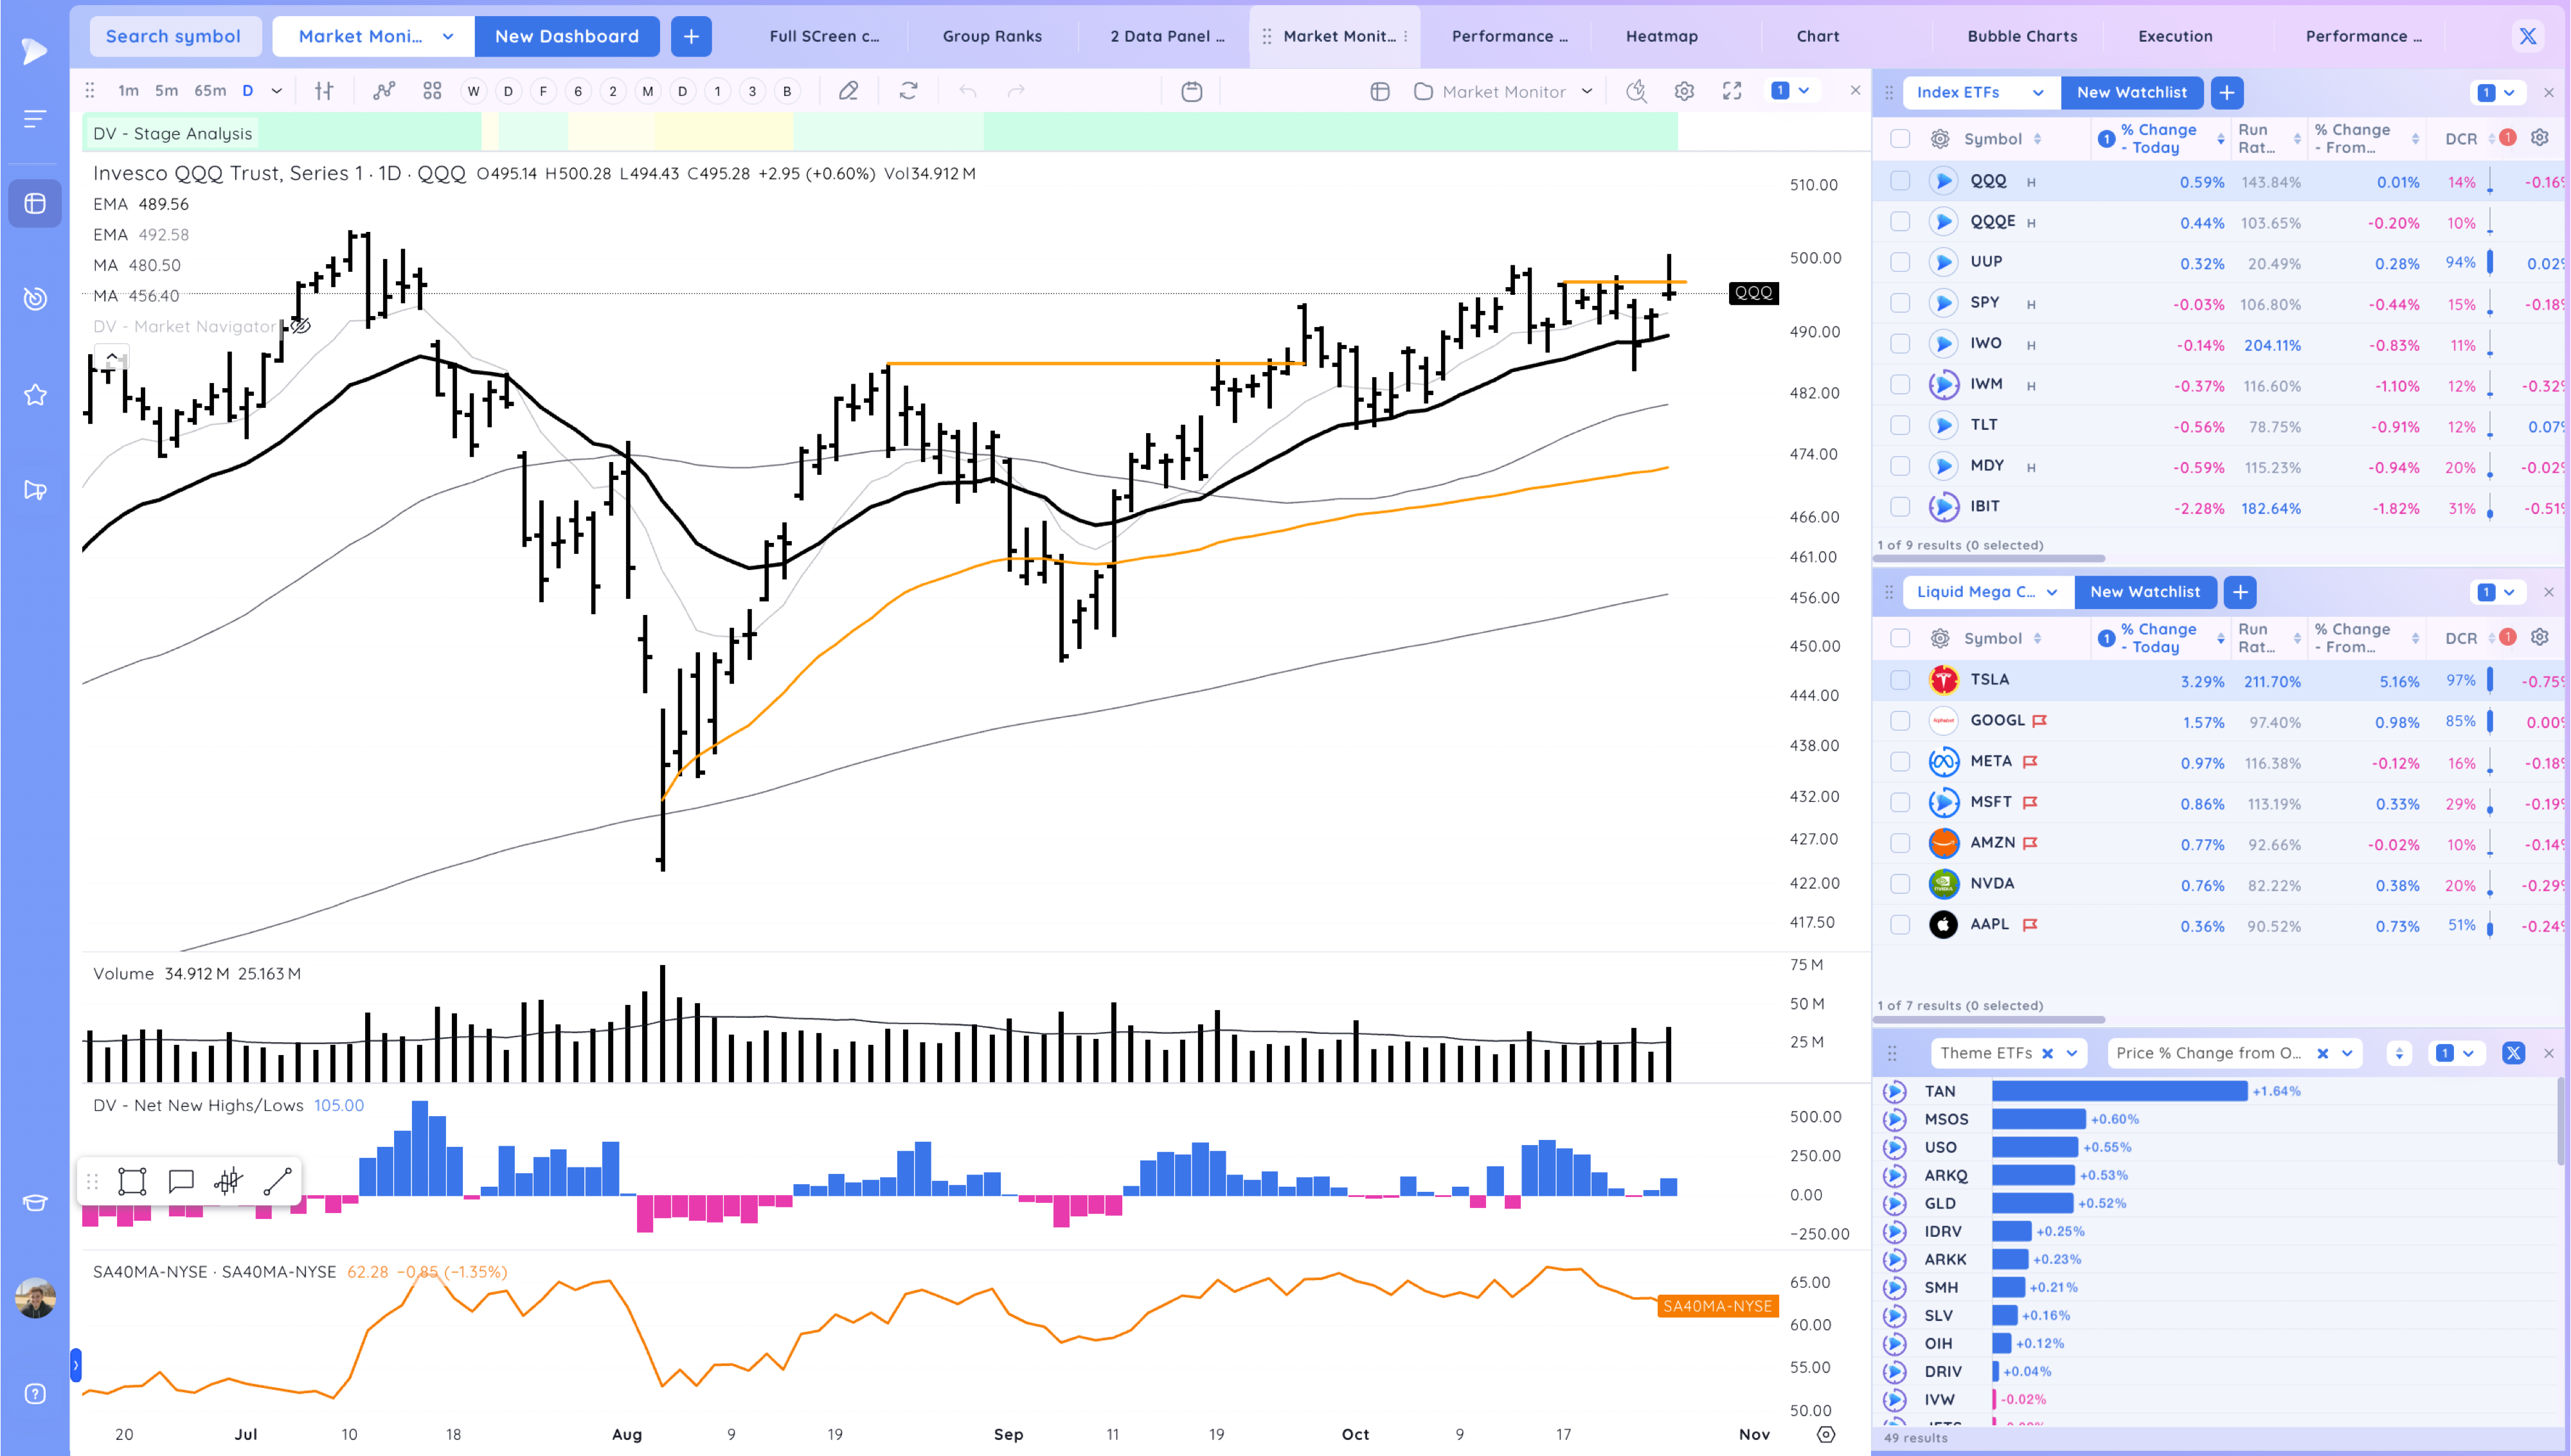Enter chart fullscreen mode
Screen dimensions: 2571x1456
click(1732, 91)
